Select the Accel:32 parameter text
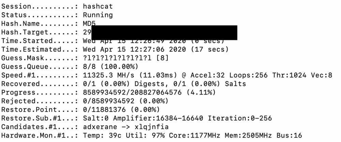The height and width of the screenshot is (142, 341). pos(208,75)
